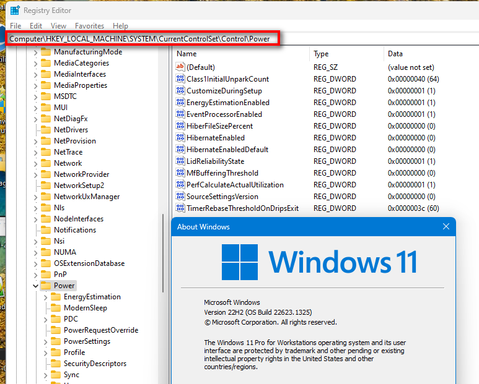Click the Notifications folder icon
Screen dimensions: 479x384
(46, 230)
